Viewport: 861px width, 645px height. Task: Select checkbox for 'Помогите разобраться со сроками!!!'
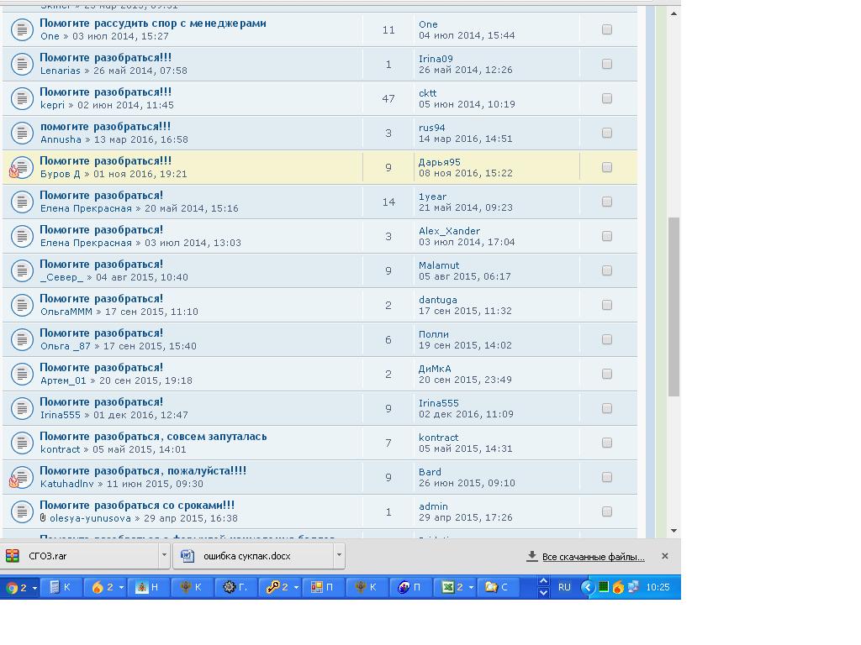pos(607,511)
